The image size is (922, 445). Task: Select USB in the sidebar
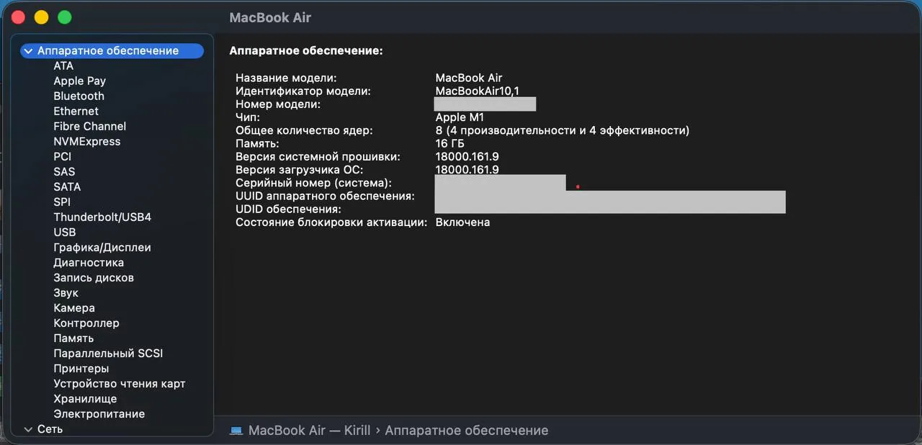(64, 232)
